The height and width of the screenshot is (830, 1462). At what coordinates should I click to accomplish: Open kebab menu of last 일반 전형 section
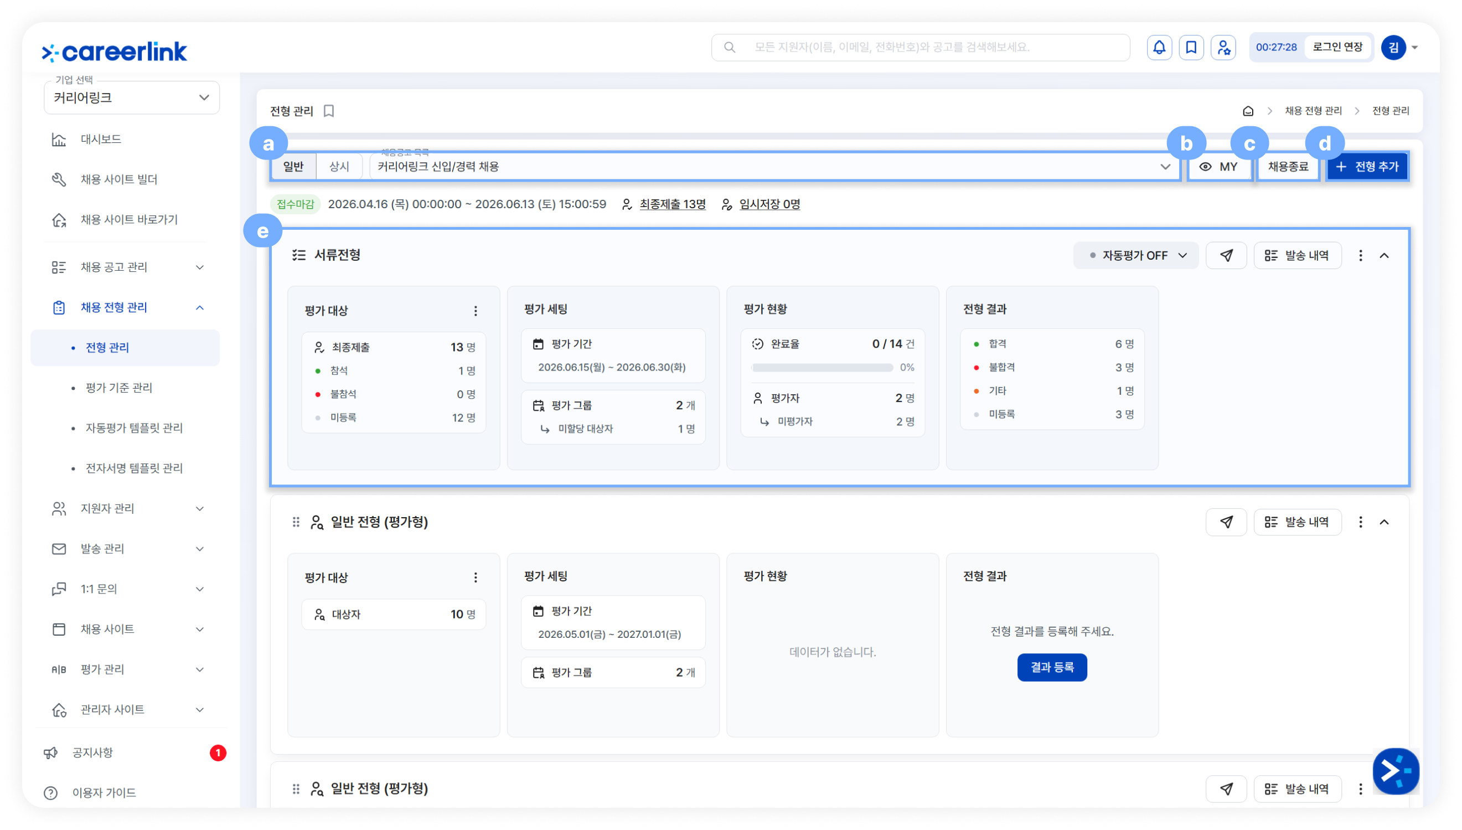[1360, 789]
